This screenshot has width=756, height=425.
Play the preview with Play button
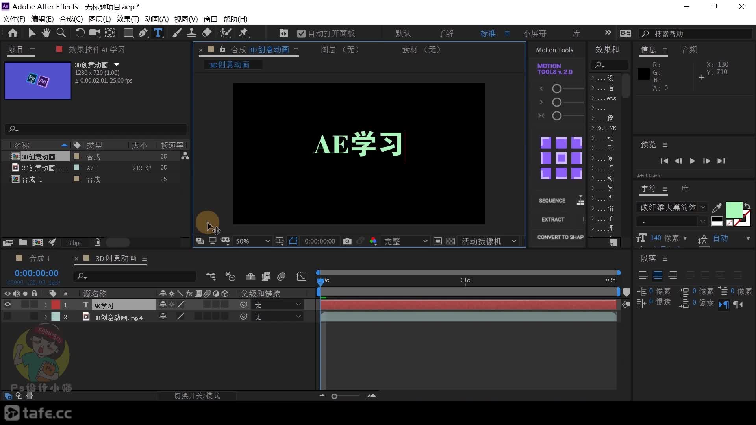pos(692,161)
